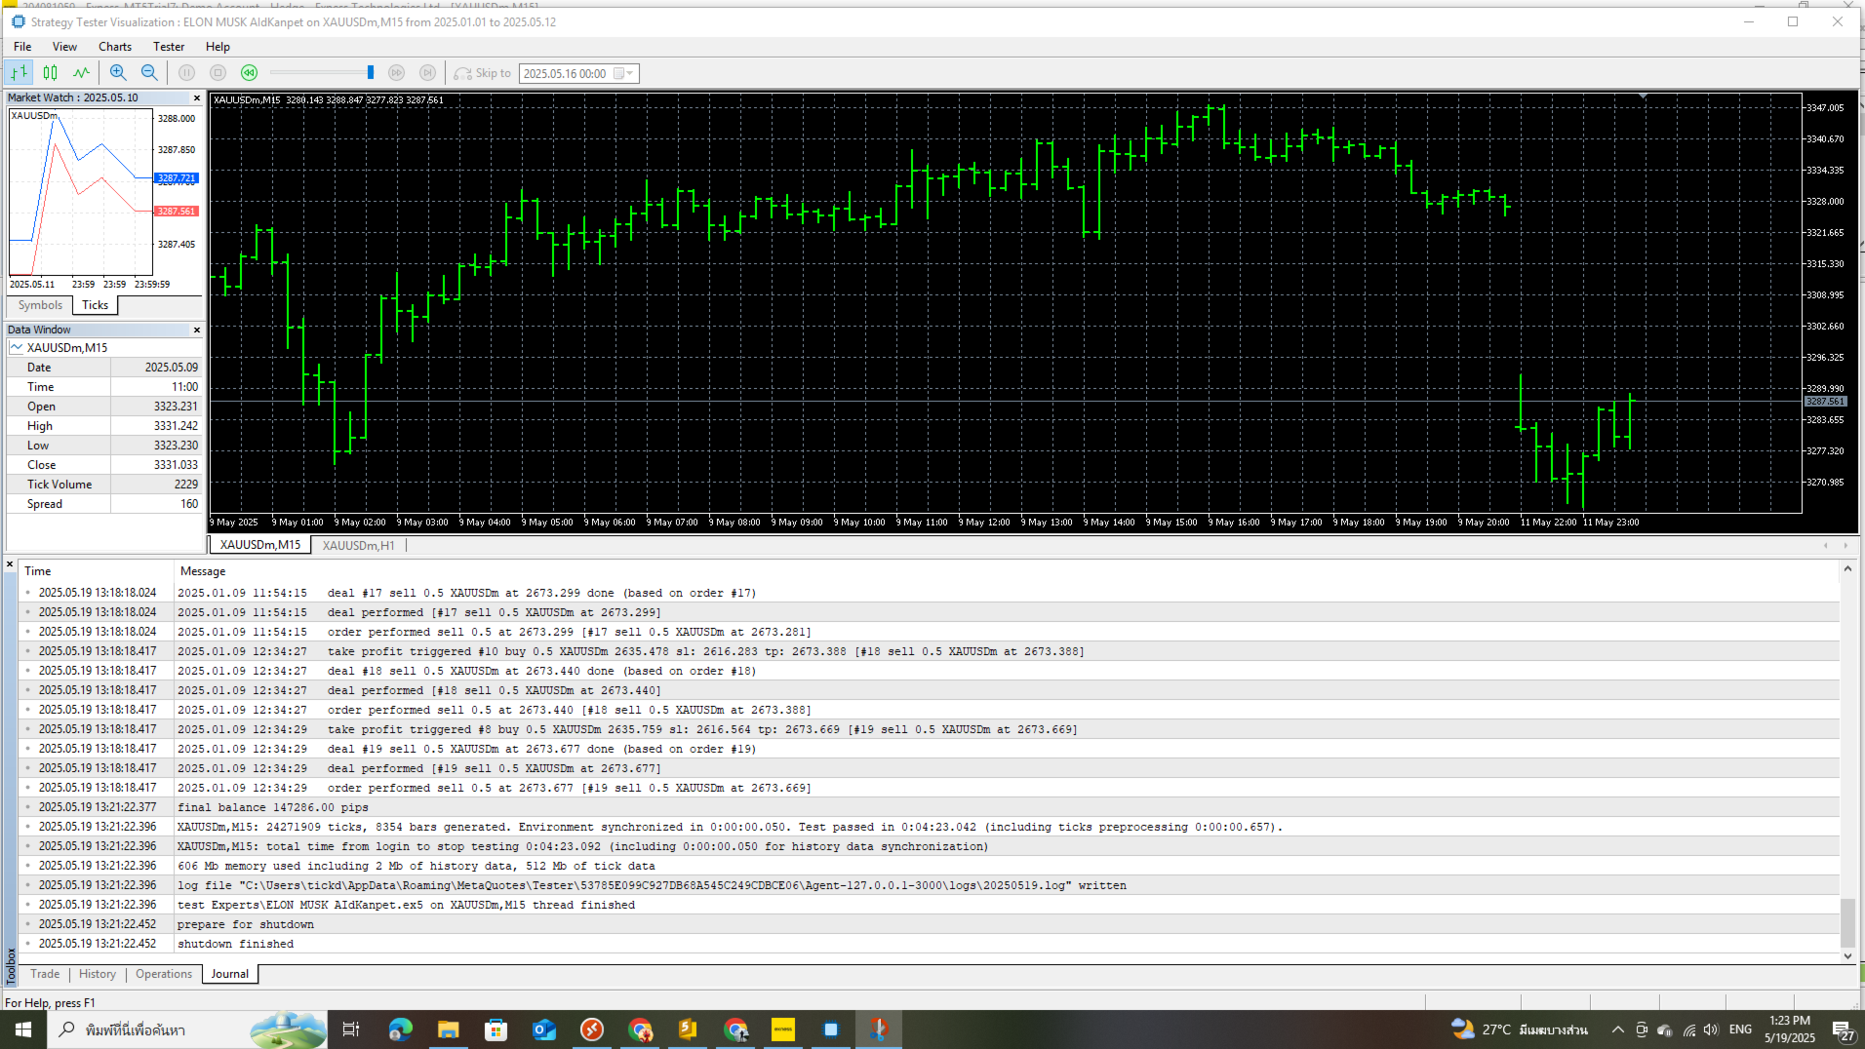Screen dimensions: 1865x1049
Task: Adjust the visualization speed slider handle
Action: point(371,72)
